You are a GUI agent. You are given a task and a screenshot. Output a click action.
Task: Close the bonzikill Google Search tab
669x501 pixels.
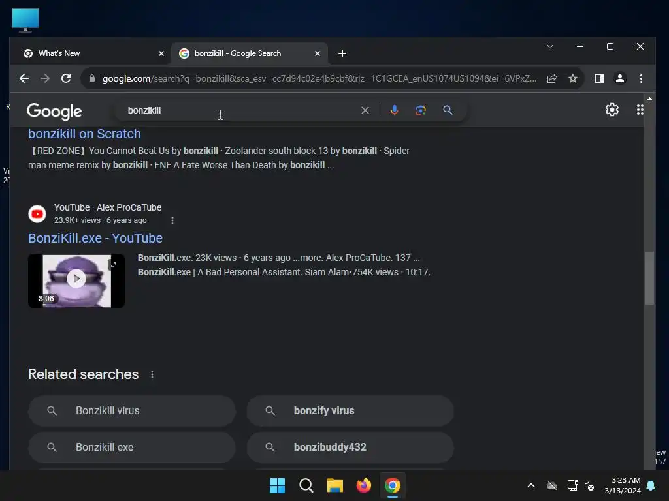(x=318, y=53)
